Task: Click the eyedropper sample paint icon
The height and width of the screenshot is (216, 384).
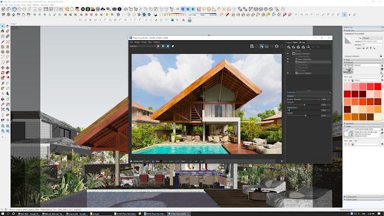Action: pos(382,77)
